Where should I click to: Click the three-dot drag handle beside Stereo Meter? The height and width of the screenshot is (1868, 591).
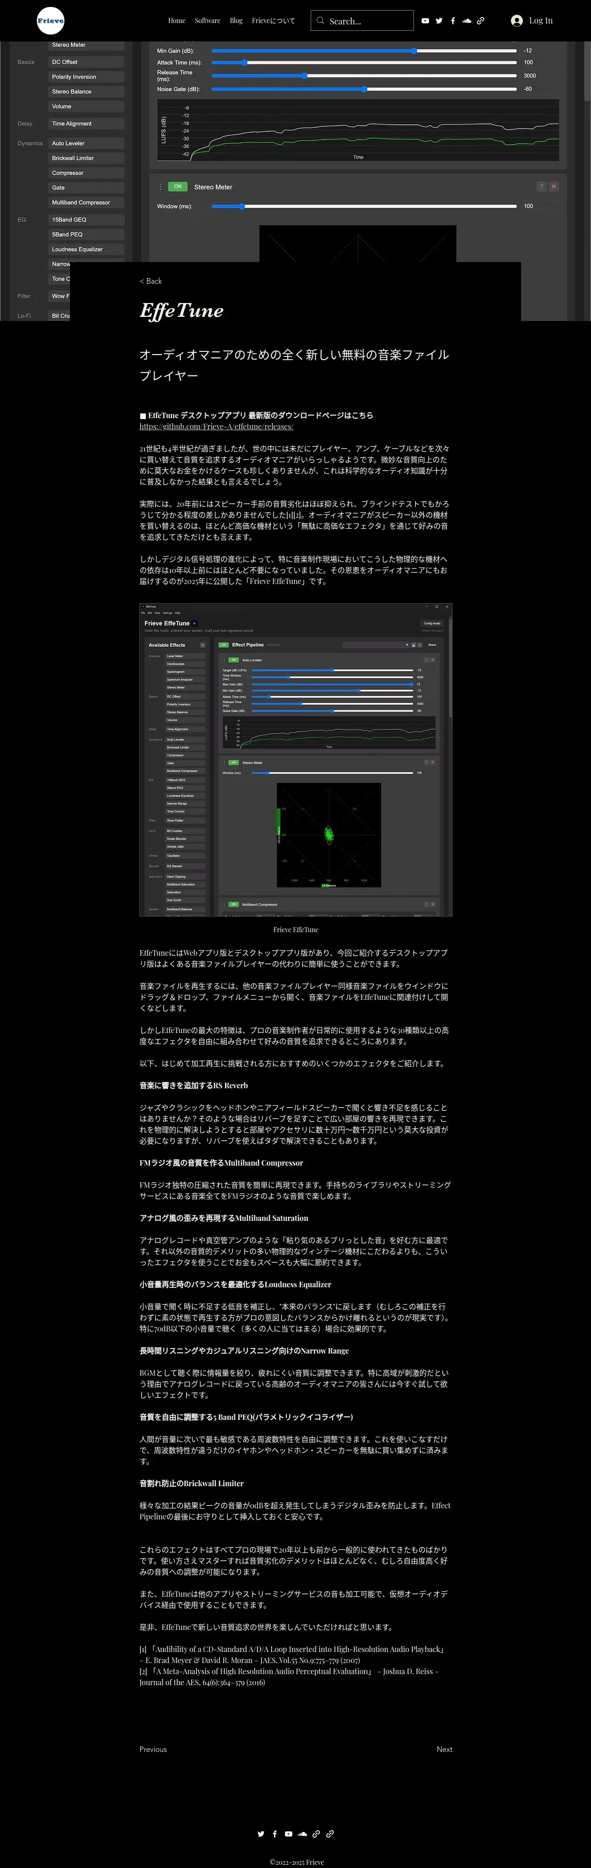click(x=160, y=187)
